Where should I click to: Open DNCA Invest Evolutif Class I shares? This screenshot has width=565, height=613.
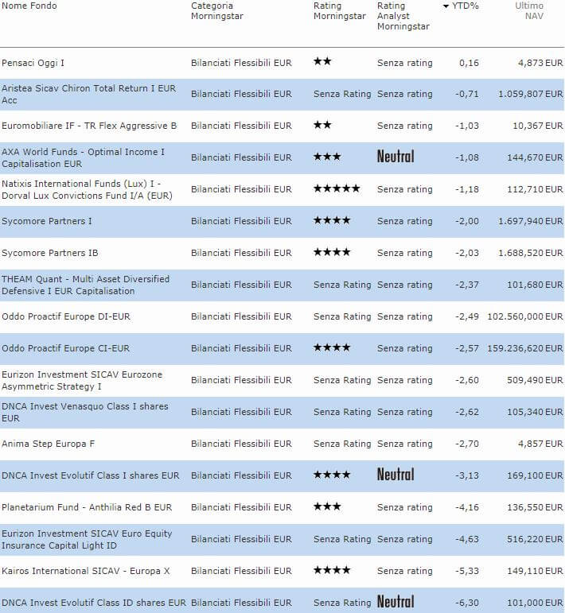(x=91, y=475)
